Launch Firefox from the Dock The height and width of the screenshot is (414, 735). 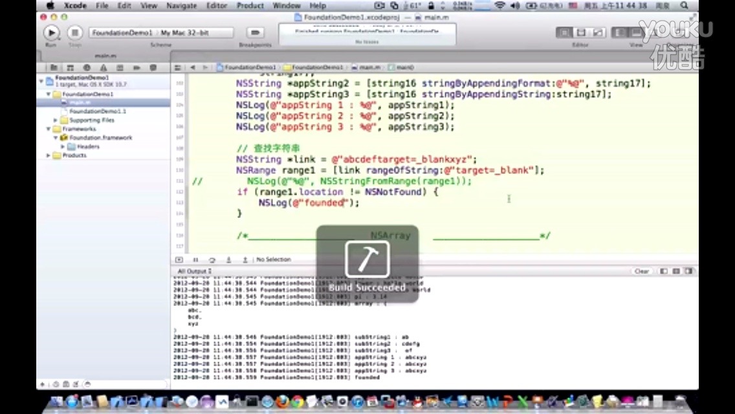coord(282,401)
